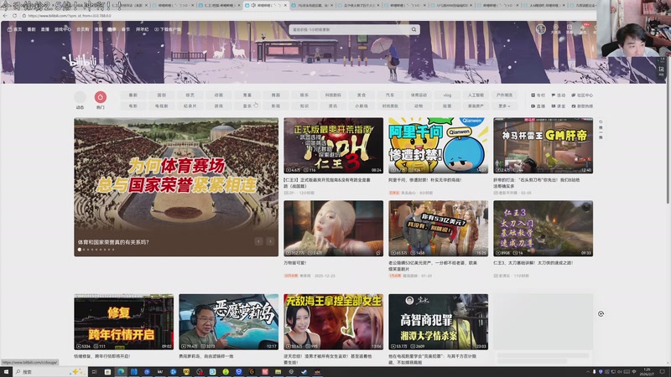Click the 活动 link with flag icon

tap(559, 96)
